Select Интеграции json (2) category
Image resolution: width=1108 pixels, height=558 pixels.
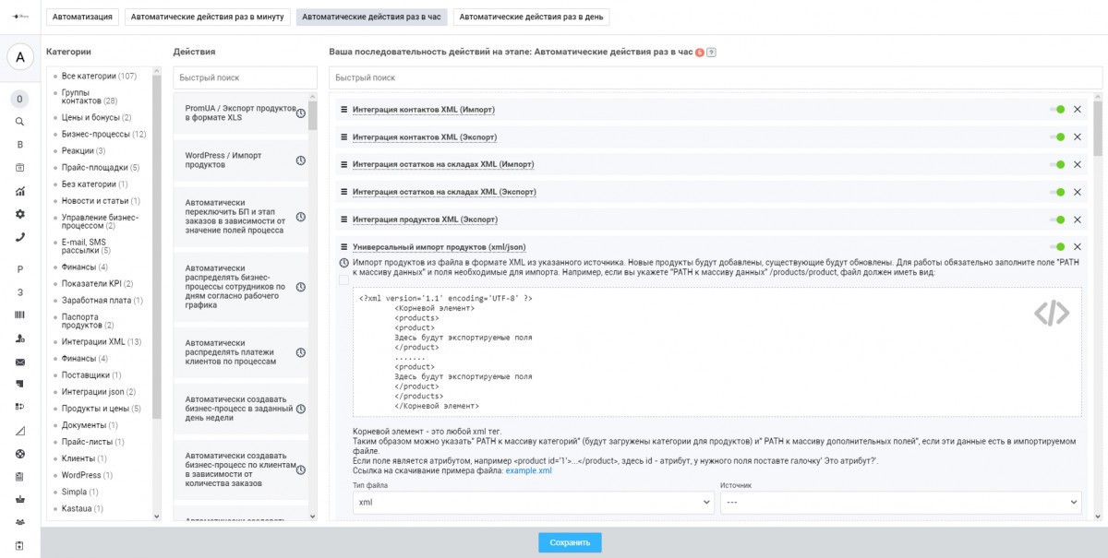(99, 392)
